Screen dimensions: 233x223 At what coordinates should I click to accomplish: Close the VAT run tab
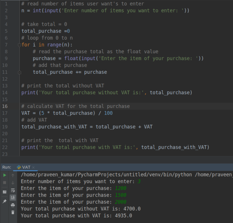click(33, 167)
